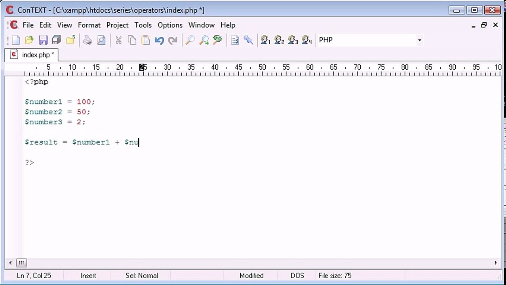Run user command 2 icon
This screenshot has height=285, width=506.
click(279, 40)
